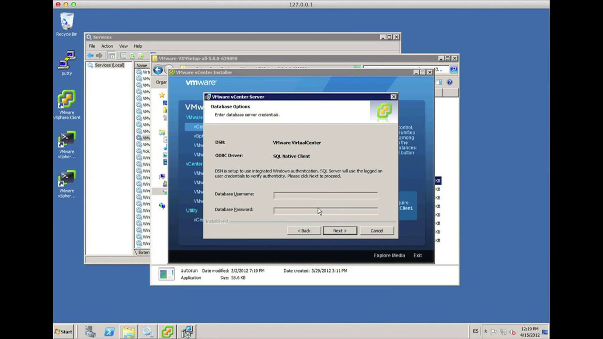Cancel the vCenter Server installation dialog
This screenshot has width=603, height=339.
(x=377, y=231)
